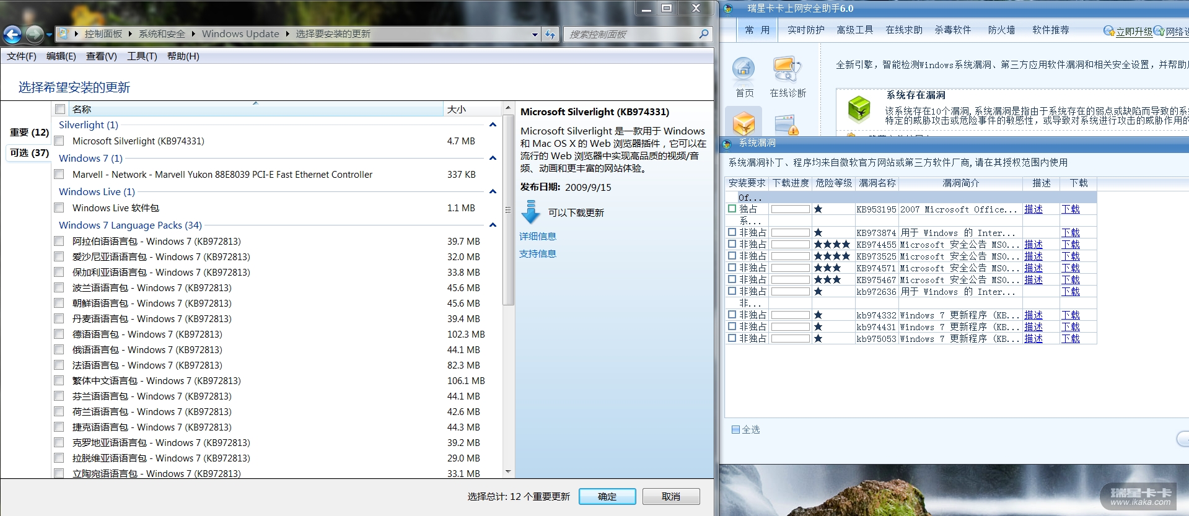Open the 编辑(E) menu
This screenshot has height=516, width=1189.
point(61,56)
